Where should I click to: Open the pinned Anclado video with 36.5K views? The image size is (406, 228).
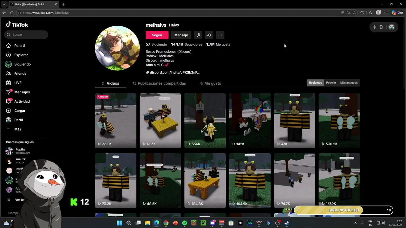pos(115,121)
